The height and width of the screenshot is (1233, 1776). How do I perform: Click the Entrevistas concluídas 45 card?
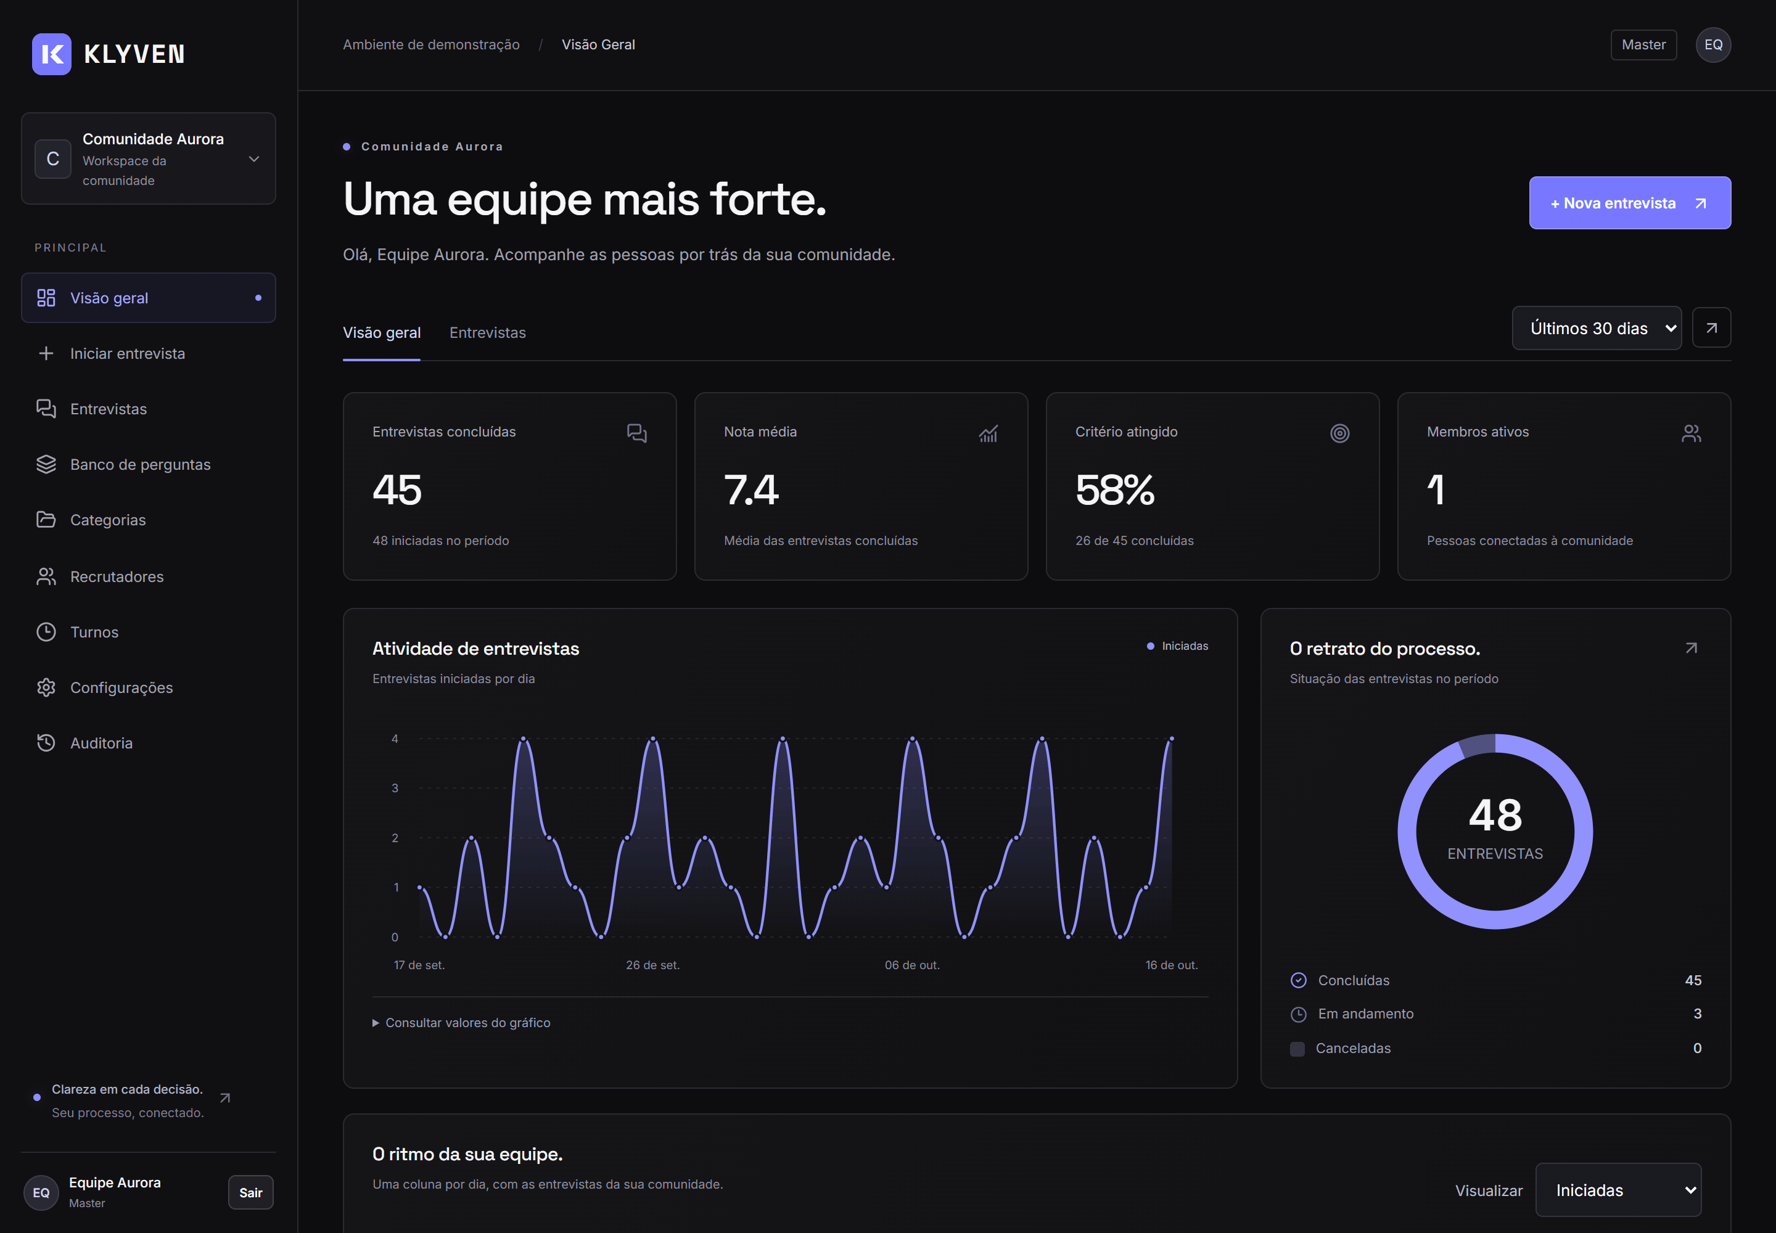click(x=510, y=486)
